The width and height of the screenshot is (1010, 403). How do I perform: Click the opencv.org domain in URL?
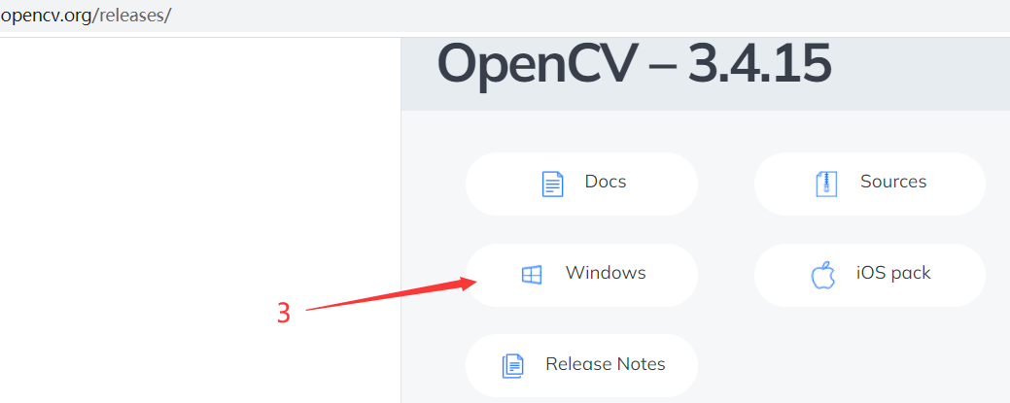pyautogui.click(x=47, y=17)
